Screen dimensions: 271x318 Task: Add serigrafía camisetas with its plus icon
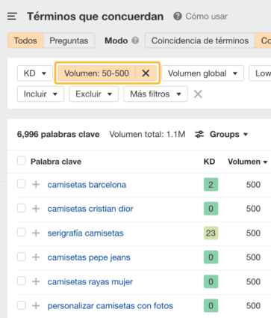tap(36, 233)
